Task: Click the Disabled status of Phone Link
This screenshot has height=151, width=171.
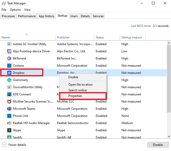Action: click(101, 116)
